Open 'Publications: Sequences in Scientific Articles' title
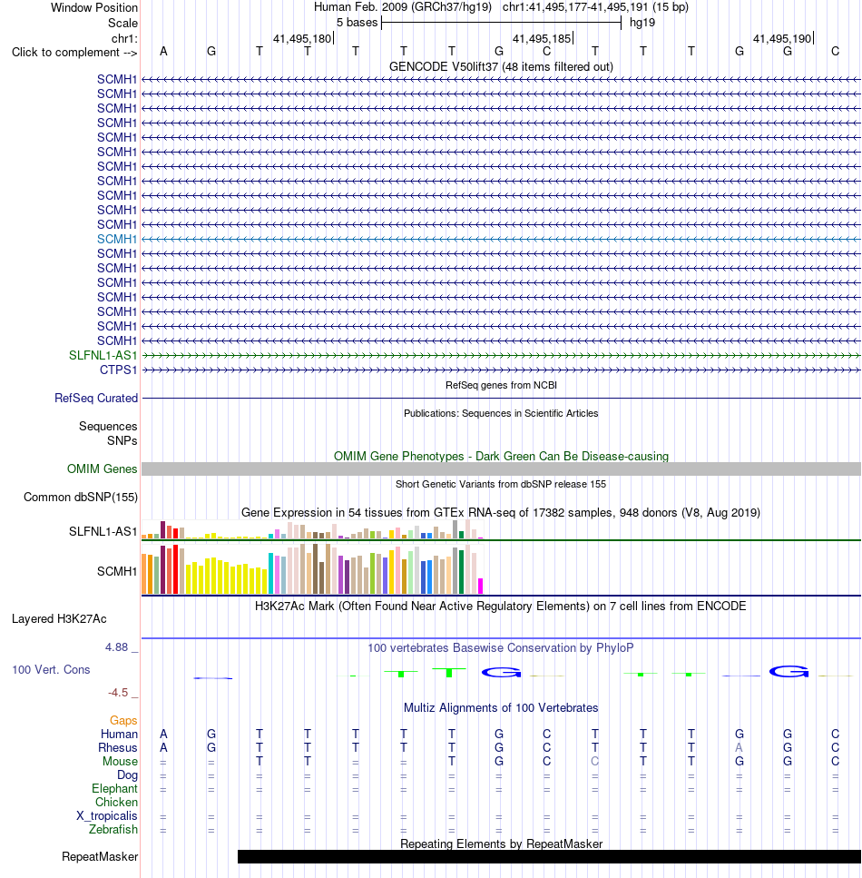This screenshot has height=878, width=862. (501, 413)
